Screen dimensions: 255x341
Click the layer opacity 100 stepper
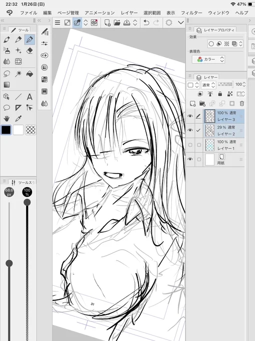(x=244, y=84)
